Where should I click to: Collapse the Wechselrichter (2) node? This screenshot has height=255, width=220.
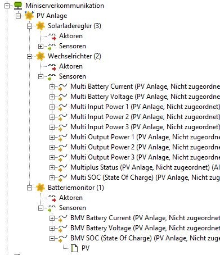[29, 56]
